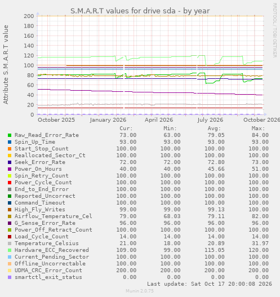
Task: Click the Temperature_Celsius Max value 31.97
Action: click(x=260, y=243)
